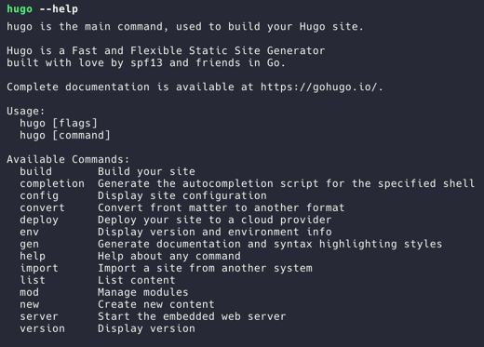Open the https://gohugo.io/ documentation link
This screenshot has width=484, height=347.
(x=319, y=87)
